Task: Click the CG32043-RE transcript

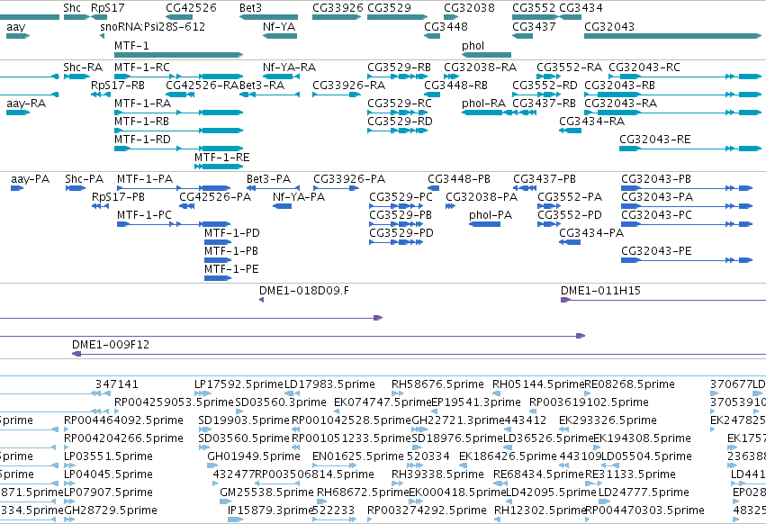Action: click(690, 149)
